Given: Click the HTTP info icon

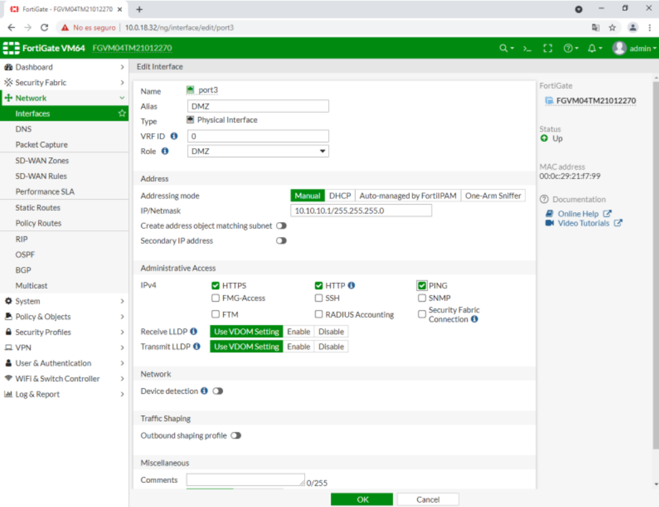Looking at the screenshot, I should pos(351,285).
